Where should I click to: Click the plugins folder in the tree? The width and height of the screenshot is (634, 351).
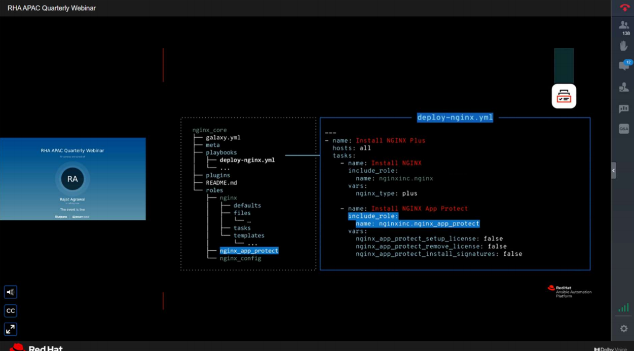click(x=218, y=175)
